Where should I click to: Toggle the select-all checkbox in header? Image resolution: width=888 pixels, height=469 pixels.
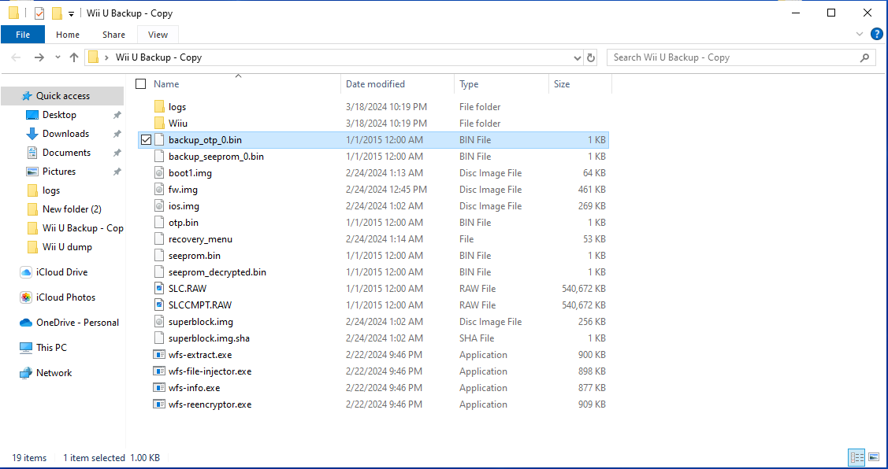click(141, 83)
